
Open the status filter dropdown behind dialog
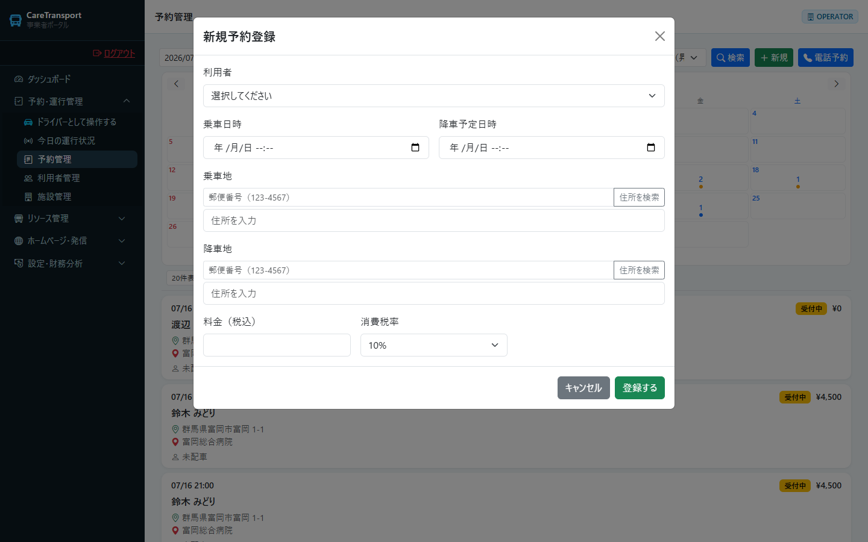point(690,58)
